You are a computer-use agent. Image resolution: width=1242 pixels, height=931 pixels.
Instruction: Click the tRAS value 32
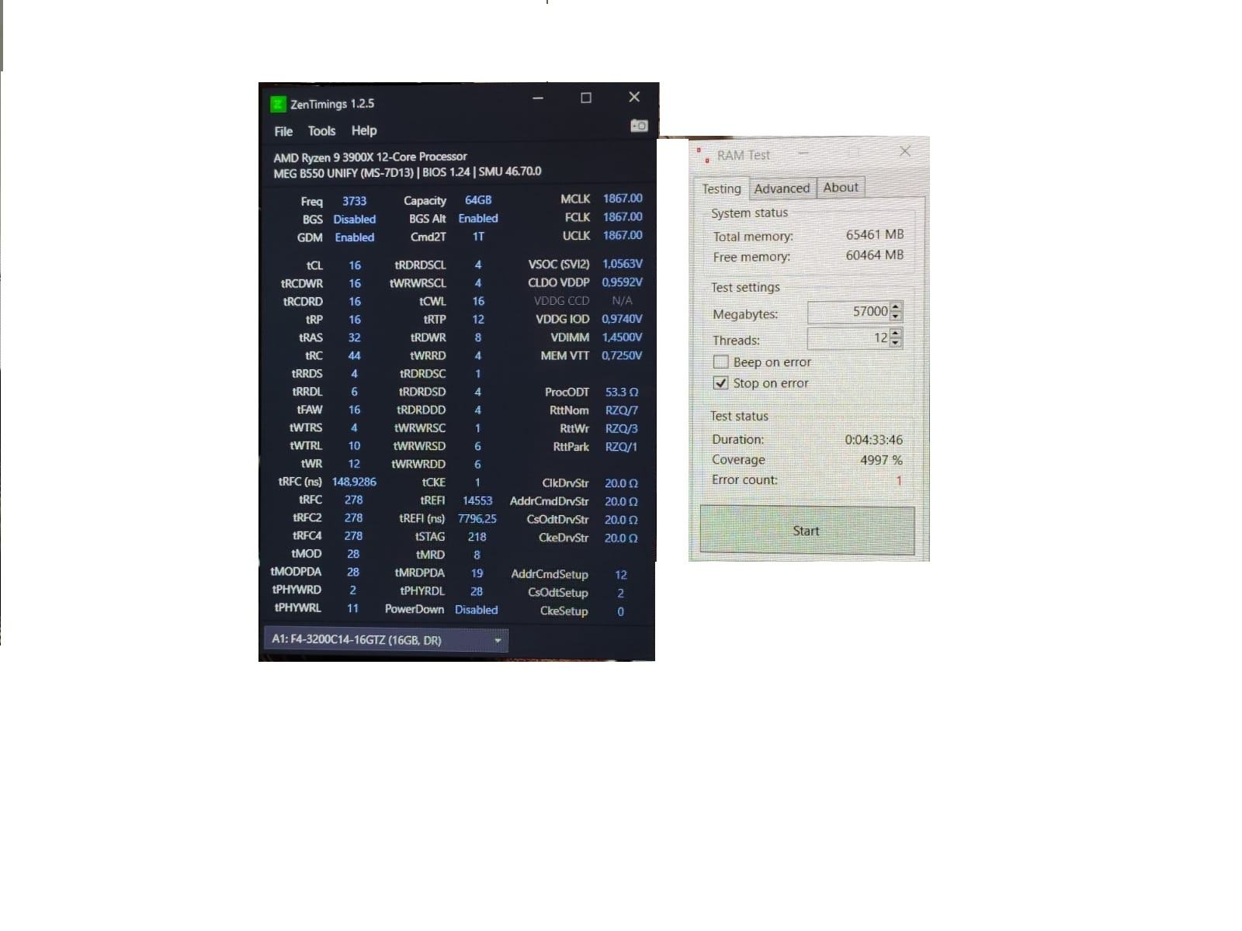tap(354, 337)
